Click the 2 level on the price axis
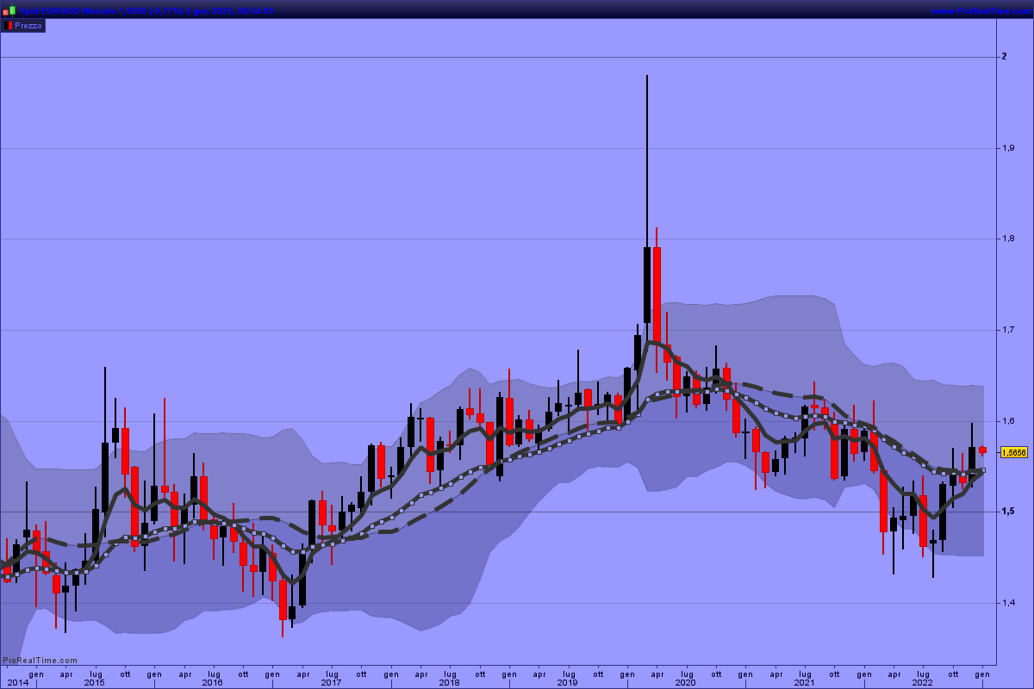1034x689 pixels. [1004, 57]
